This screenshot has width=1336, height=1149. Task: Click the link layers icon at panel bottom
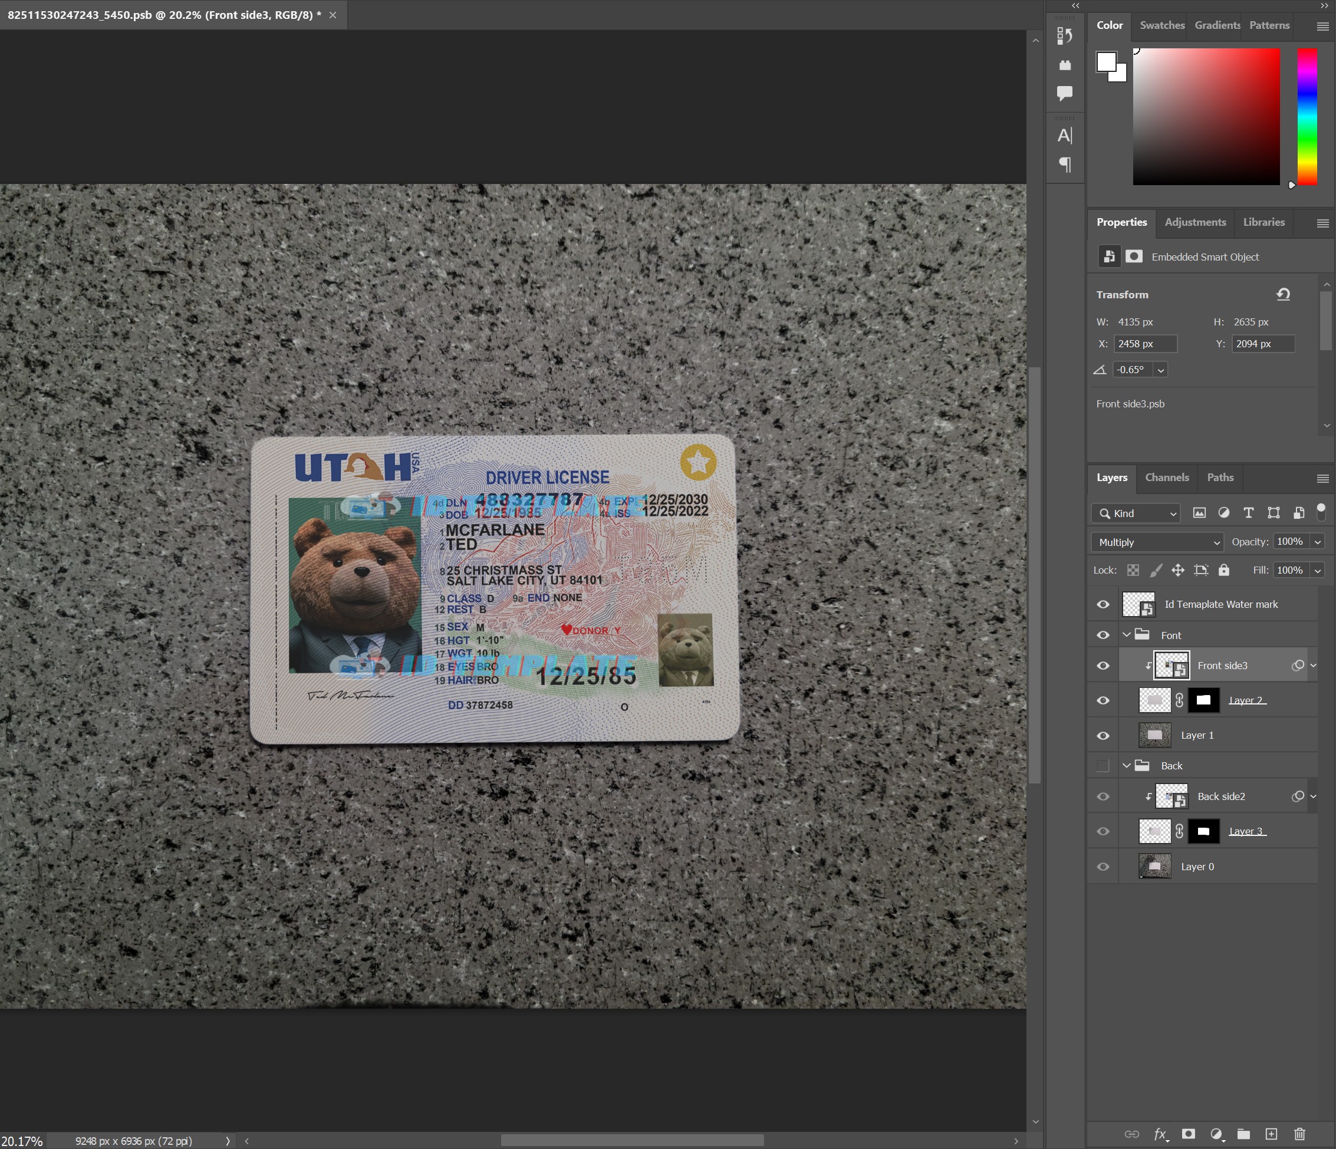pos(1131,1134)
